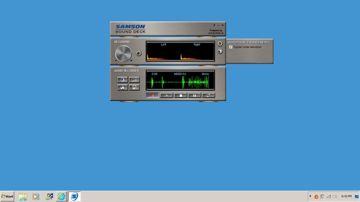Open the Sound Deck info button
The height and width of the screenshot is (202, 360).
[x=214, y=25]
